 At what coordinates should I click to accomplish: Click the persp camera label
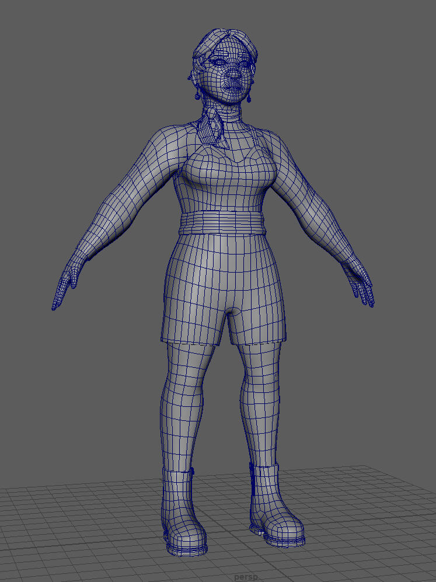pyautogui.click(x=245, y=577)
